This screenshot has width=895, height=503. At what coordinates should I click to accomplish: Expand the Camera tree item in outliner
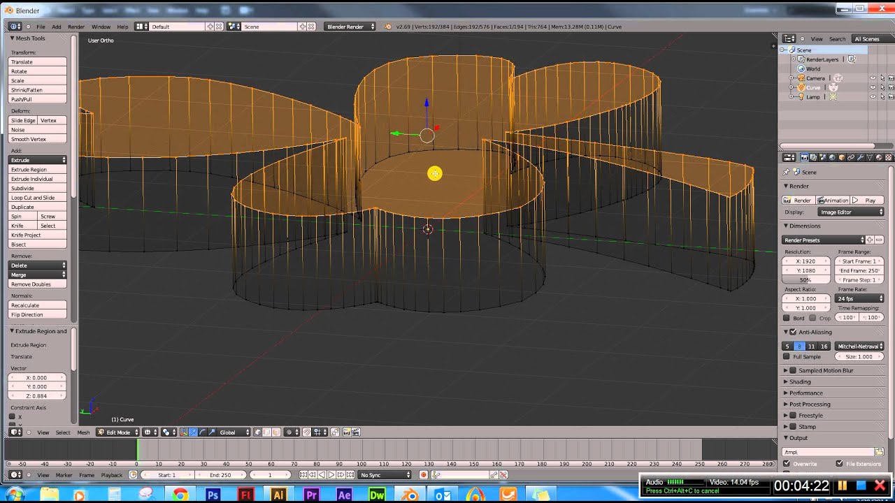pyautogui.click(x=792, y=78)
